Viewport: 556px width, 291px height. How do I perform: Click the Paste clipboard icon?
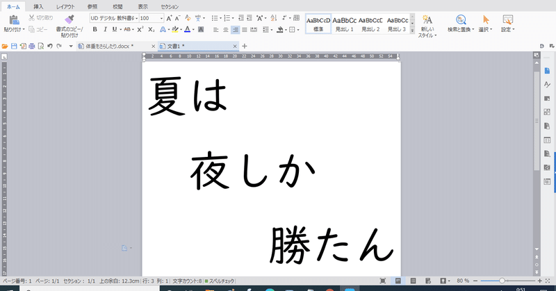coord(14,20)
